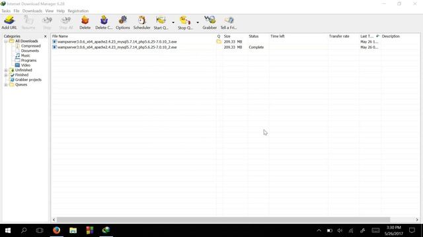Screen dimensions: 423x237
Task: Select the Compressed category
Action: [31, 46]
